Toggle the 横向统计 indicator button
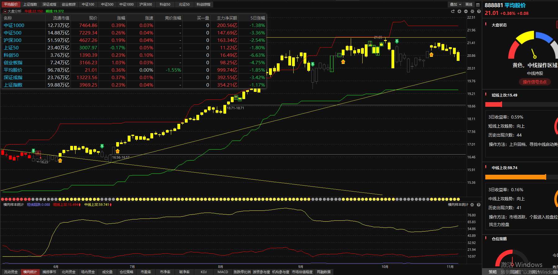The height and width of the screenshot is (275, 558). pyautogui.click(x=30, y=272)
